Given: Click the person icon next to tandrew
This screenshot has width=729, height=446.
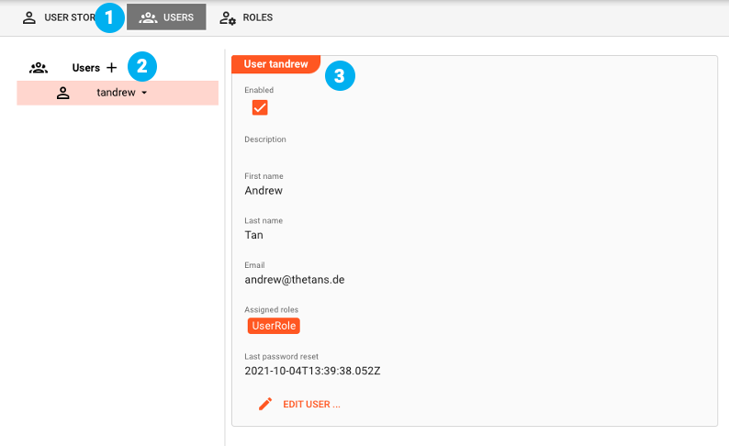Looking at the screenshot, I should pos(63,93).
